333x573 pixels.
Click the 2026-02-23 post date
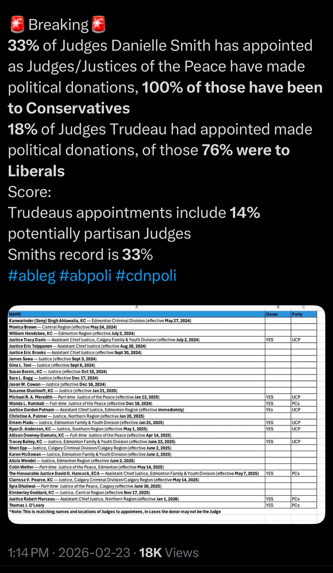[x=94, y=553]
